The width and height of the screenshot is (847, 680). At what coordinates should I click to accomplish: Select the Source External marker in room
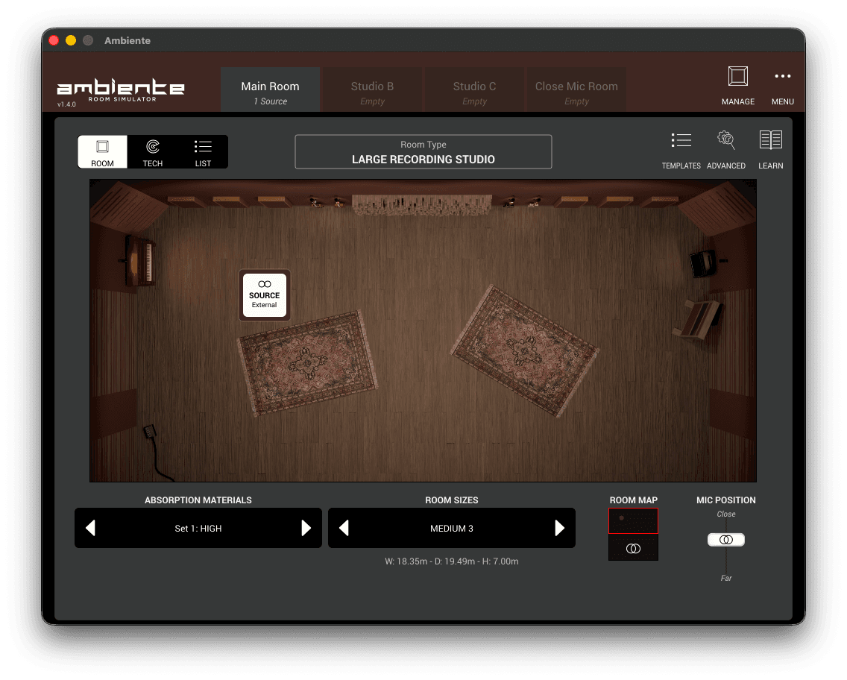(265, 295)
